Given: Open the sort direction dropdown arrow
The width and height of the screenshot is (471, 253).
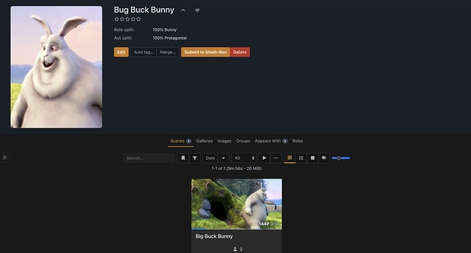Looking at the screenshot, I should tap(223, 158).
